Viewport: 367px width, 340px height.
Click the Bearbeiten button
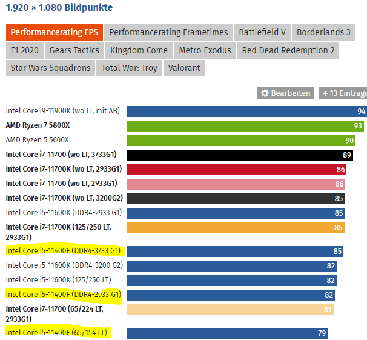286,93
